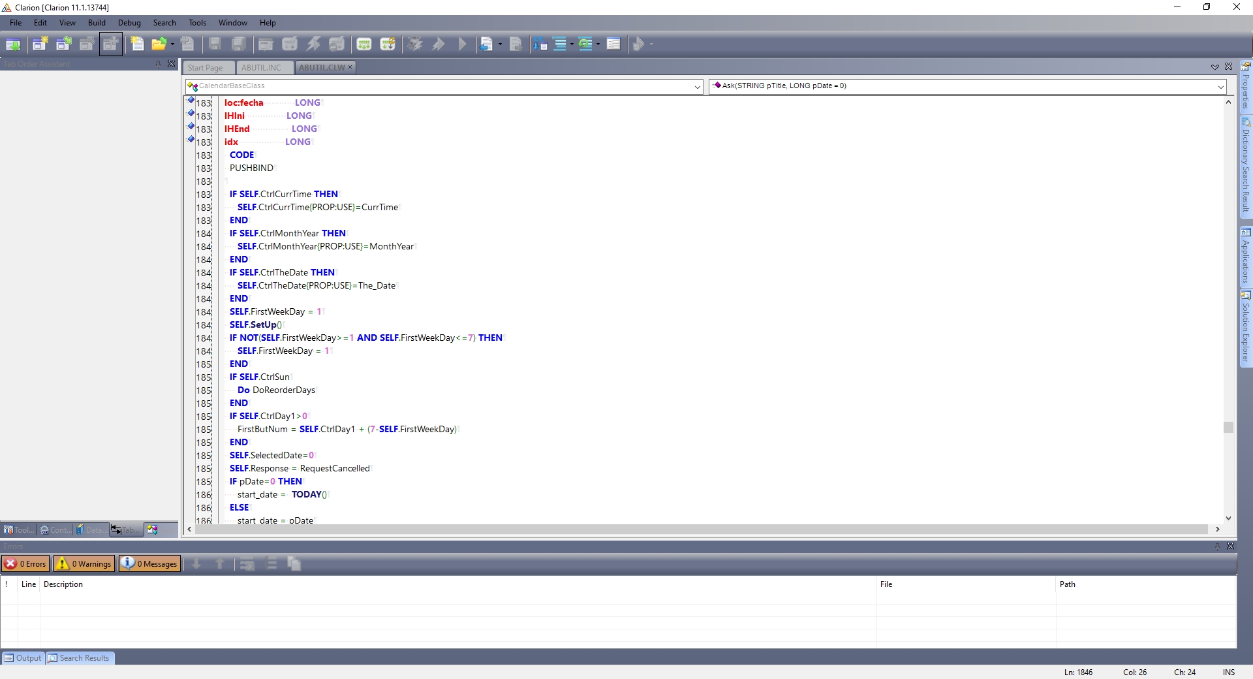
Task: Click the New File toolbar icon
Action: [137, 44]
